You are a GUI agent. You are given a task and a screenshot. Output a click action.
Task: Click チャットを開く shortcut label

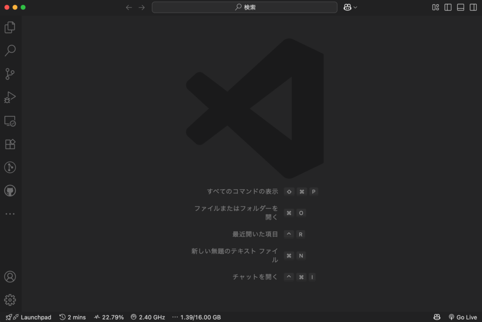[x=255, y=277]
